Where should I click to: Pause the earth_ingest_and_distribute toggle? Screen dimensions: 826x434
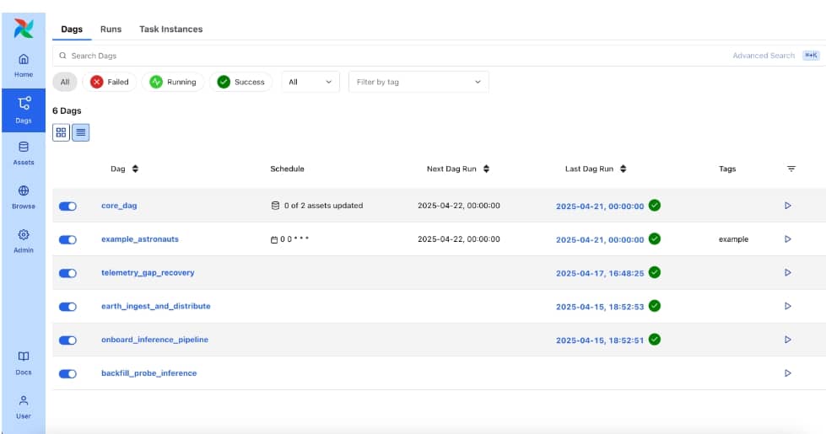pyautogui.click(x=67, y=307)
